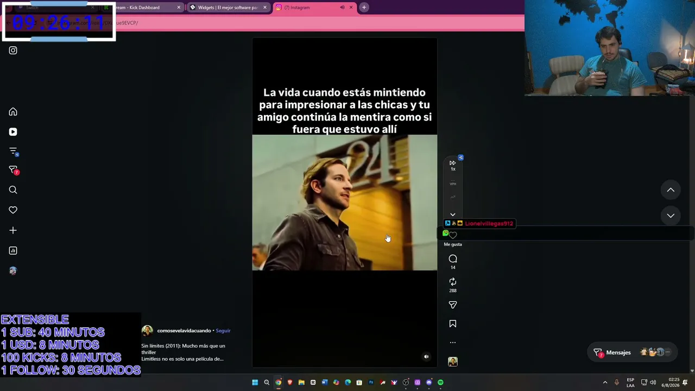
Task: Go to Home in Instagram sidebar
Action: 13,112
